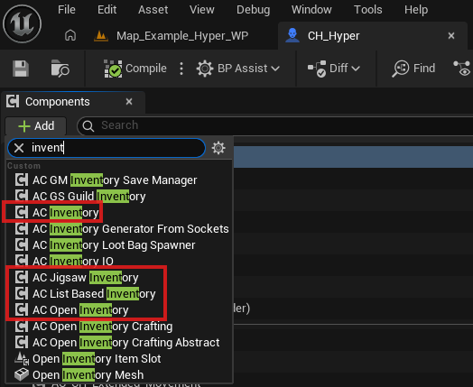Select AC Inventory Generator From Sockets
Screen dimensions: 473x387
click(119, 229)
